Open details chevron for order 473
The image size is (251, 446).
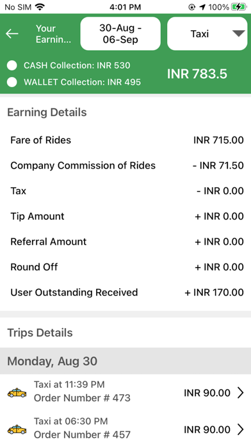click(x=241, y=393)
